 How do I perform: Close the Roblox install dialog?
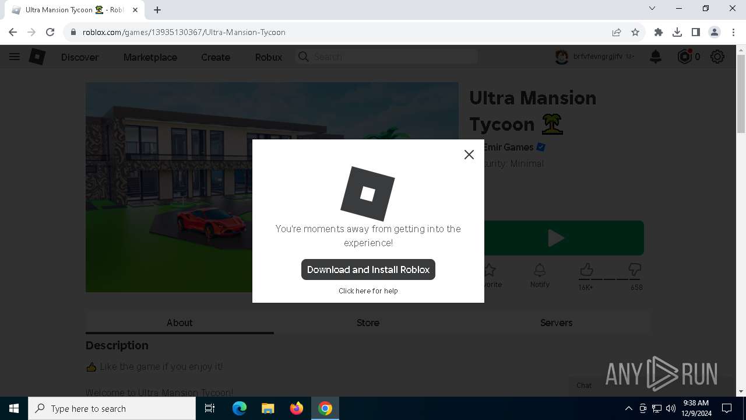(x=469, y=155)
